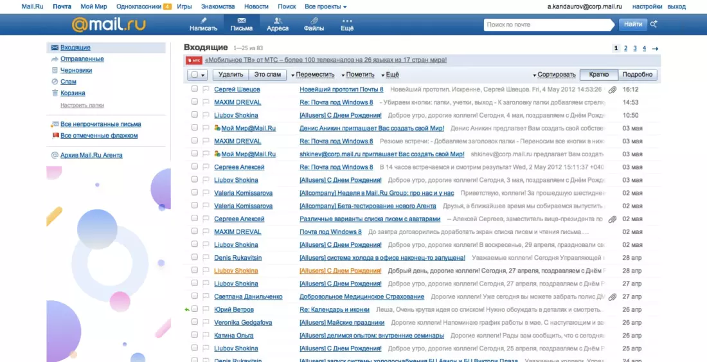Click the Входящие envelope folder icon
Viewport: 707px width, 362px height.
(x=55, y=48)
